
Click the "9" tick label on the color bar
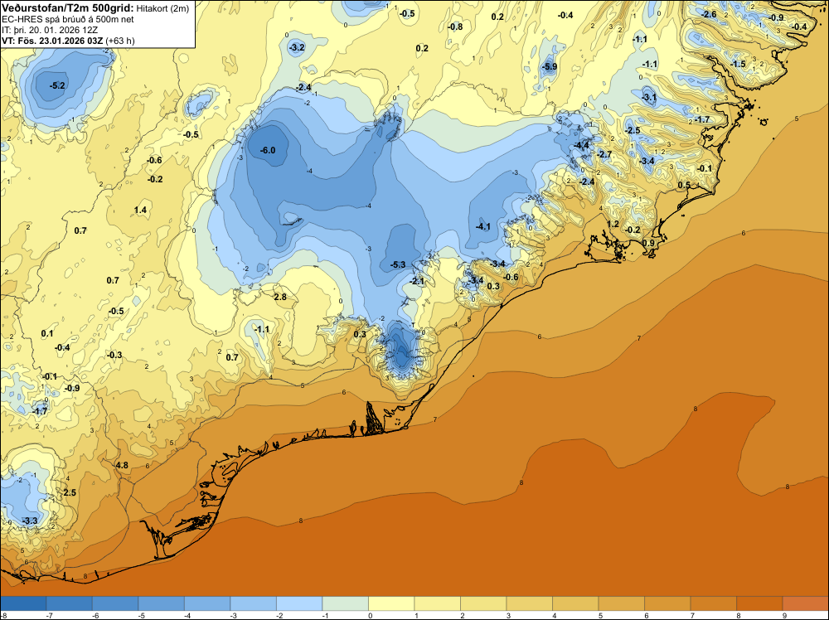[x=784, y=615]
